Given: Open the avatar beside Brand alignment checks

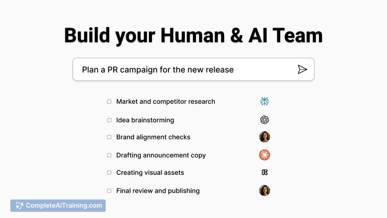Looking at the screenshot, I should click(x=264, y=137).
